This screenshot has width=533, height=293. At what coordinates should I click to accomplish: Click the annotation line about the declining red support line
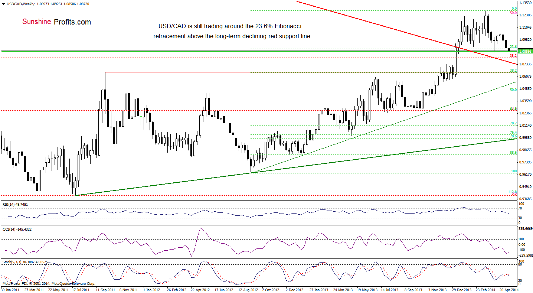[232, 36]
